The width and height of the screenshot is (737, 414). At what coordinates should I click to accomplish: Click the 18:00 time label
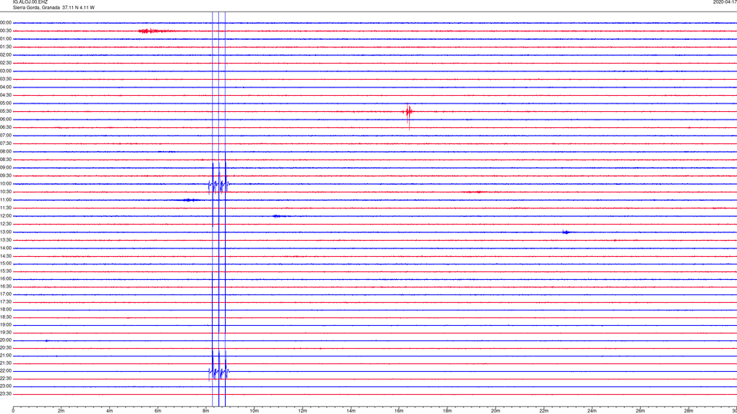coord(5,309)
